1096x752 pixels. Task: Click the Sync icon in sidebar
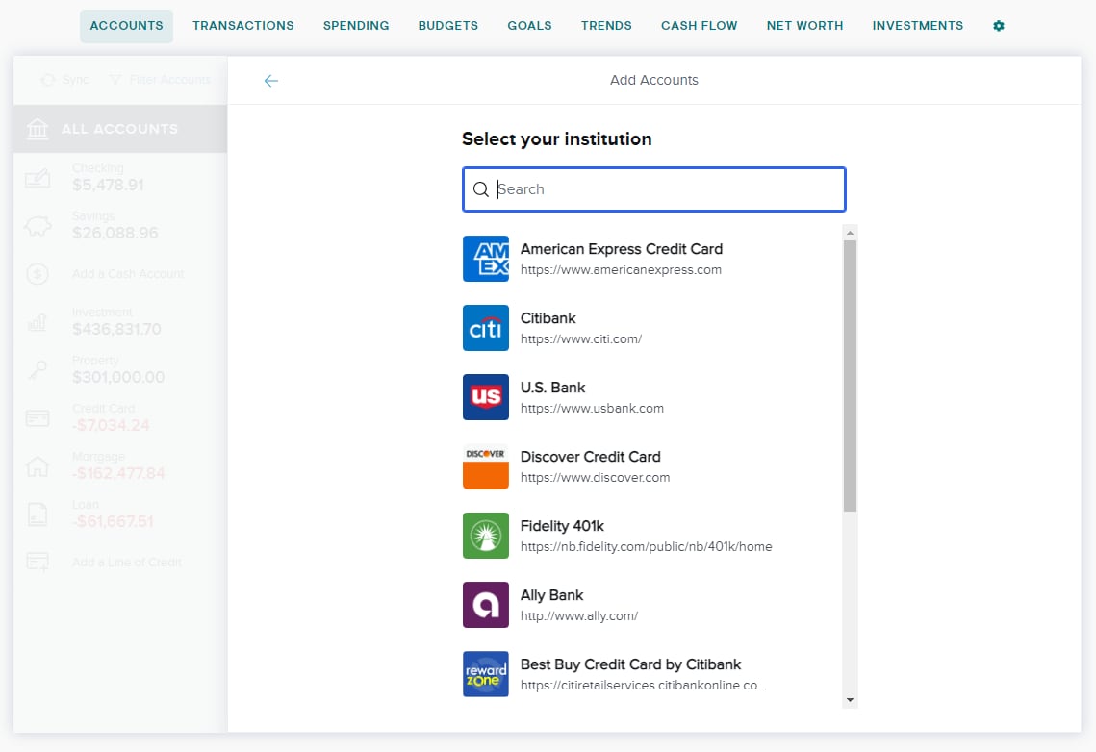[x=47, y=81]
